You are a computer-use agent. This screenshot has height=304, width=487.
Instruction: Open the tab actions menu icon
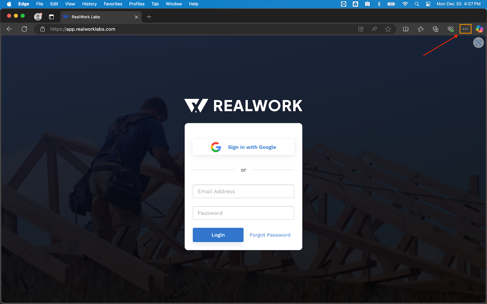(51, 17)
